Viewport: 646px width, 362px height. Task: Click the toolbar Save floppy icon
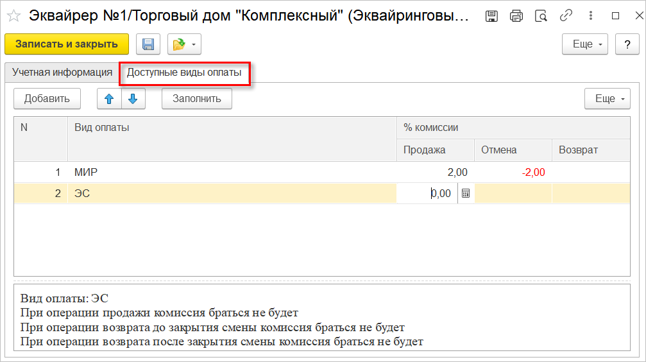(x=148, y=44)
